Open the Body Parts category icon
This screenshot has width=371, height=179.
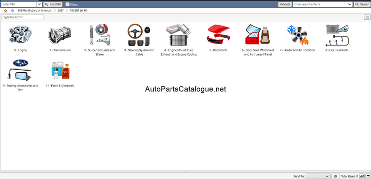tap(218, 35)
